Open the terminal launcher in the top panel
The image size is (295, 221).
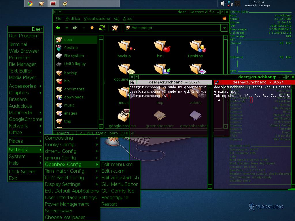(x=53, y=3)
